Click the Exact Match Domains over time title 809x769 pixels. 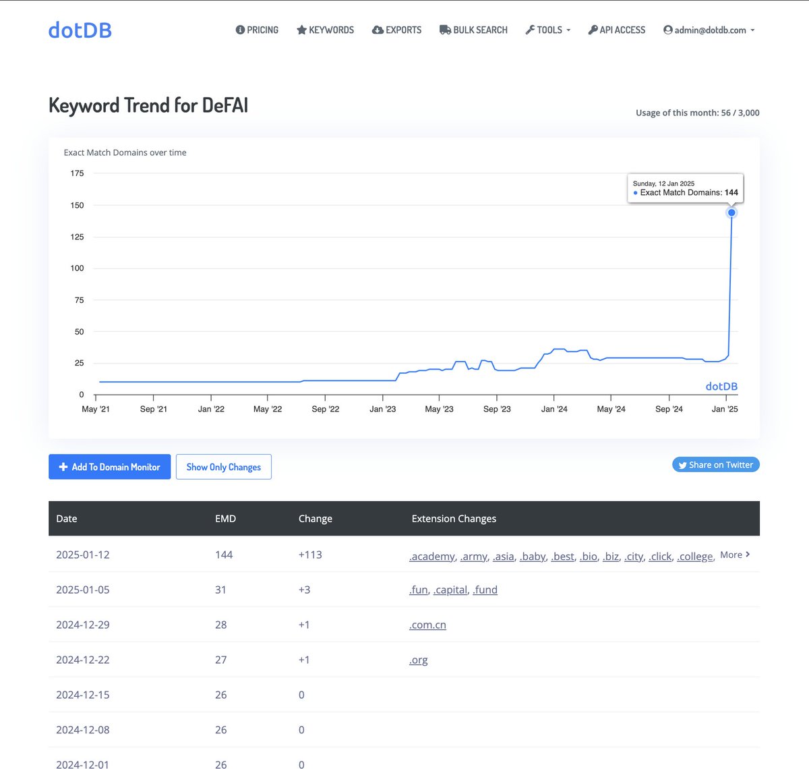click(125, 152)
